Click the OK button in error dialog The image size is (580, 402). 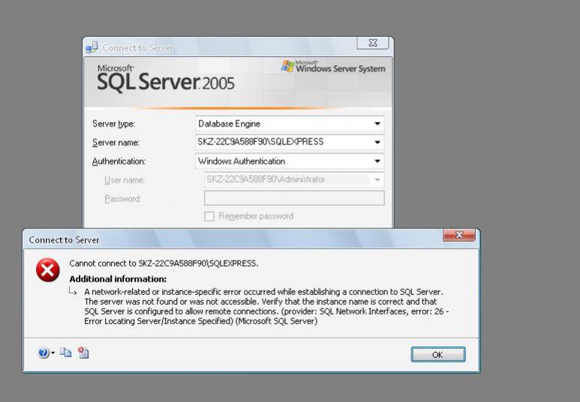(438, 354)
